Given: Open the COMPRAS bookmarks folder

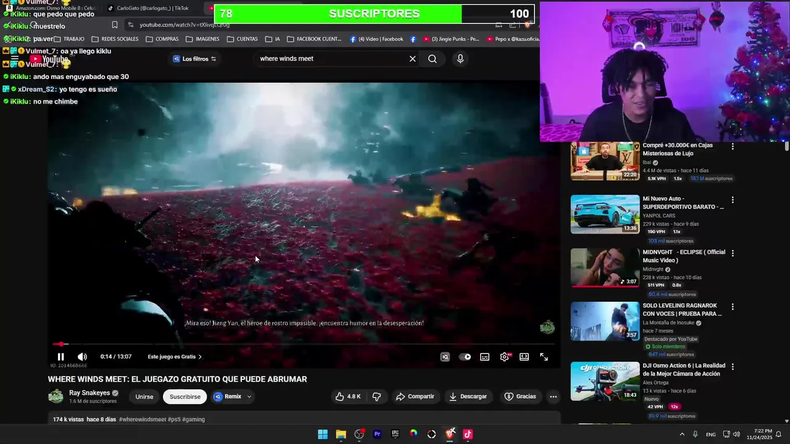Looking at the screenshot, I should pos(162,39).
